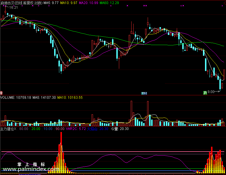Click the indicator parameter 80.00
This screenshot has width=226, height=175.
(x=24, y=129)
